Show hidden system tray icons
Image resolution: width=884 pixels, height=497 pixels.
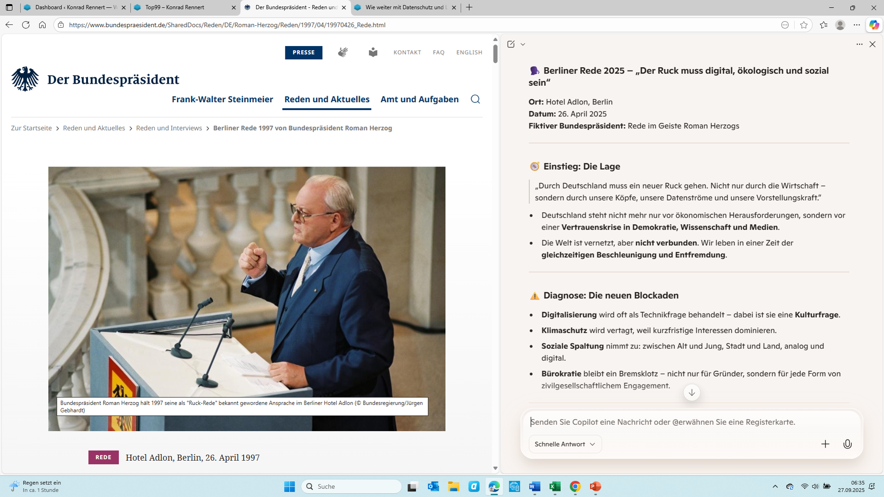click(775, 486)
